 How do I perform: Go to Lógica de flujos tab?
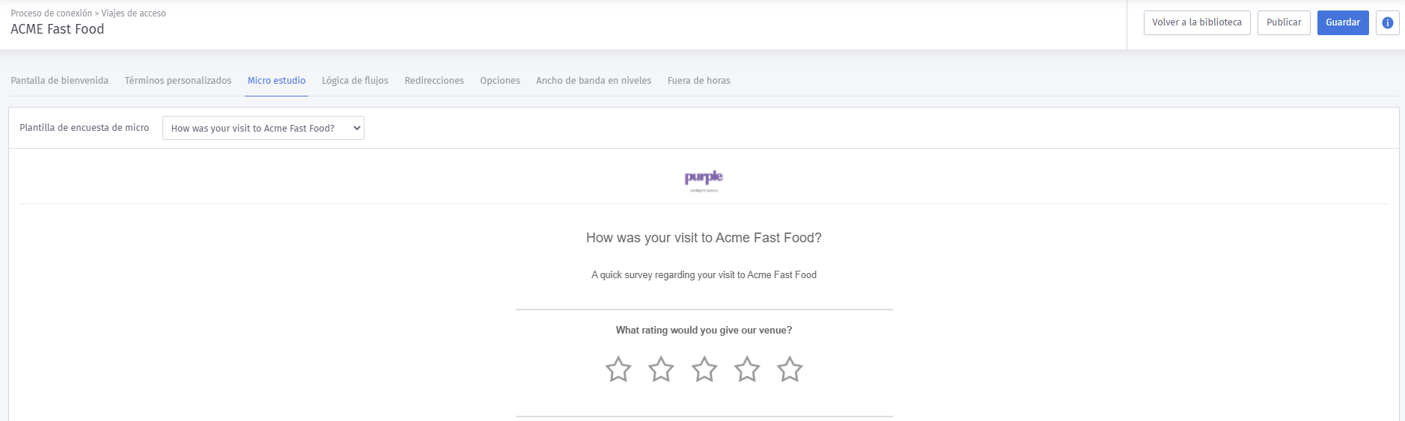click(x=355, y=81)
